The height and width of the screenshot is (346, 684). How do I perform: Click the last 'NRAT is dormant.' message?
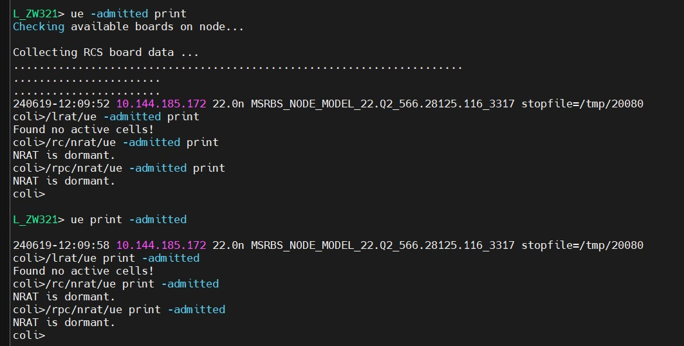(64, 322)
